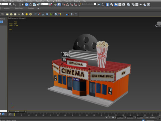The width and height of the screenshot is (161, 121).
Task: Open the Rendered Frame Window icon
Action: point(137,4)
